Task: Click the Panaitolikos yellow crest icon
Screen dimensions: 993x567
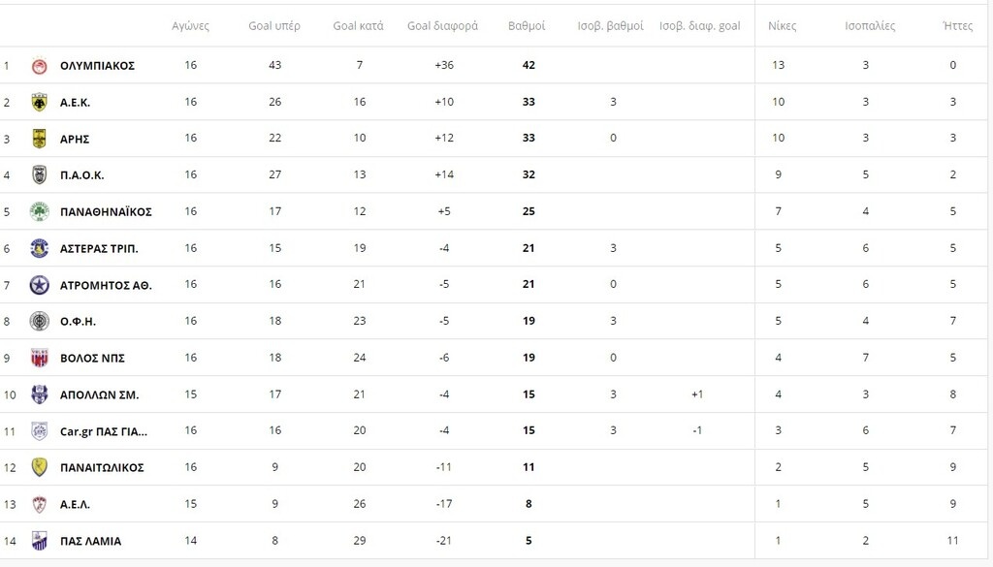Action: pos(39,467)
